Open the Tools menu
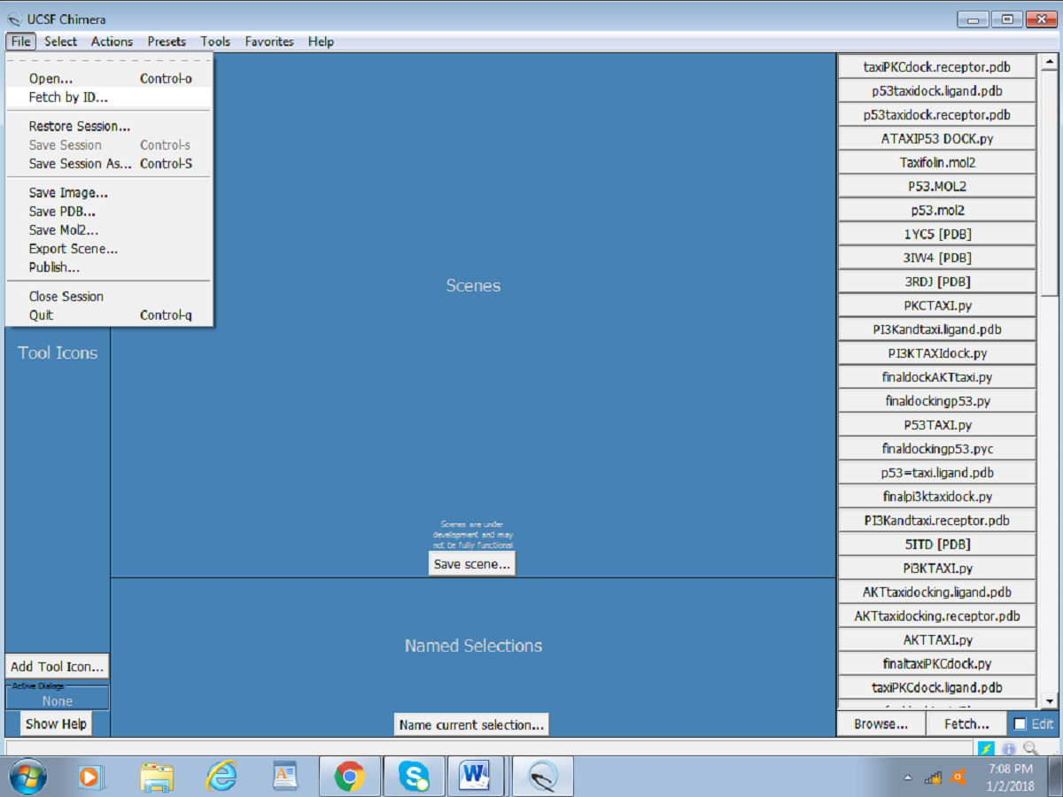Image resolution: width=1063 pixels, height=797 pixels. coord(215,41)
